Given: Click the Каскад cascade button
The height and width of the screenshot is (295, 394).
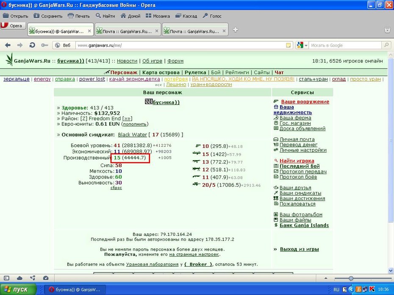Looking at the screenshot, I should (186, 16).
